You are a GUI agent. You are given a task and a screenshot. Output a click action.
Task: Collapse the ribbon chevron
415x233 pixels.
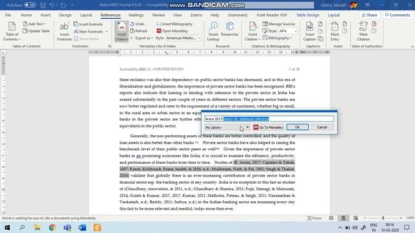(412, 47)
